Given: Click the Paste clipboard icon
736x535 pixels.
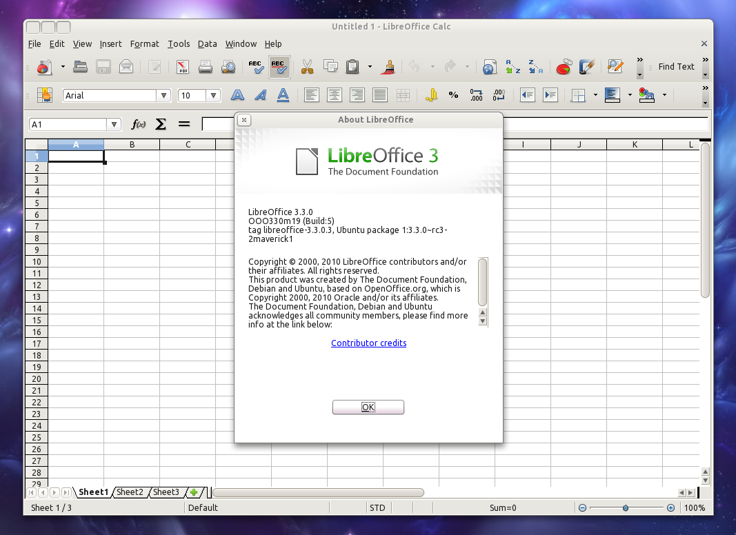Looking at the screenshot, I should (352, 67).
